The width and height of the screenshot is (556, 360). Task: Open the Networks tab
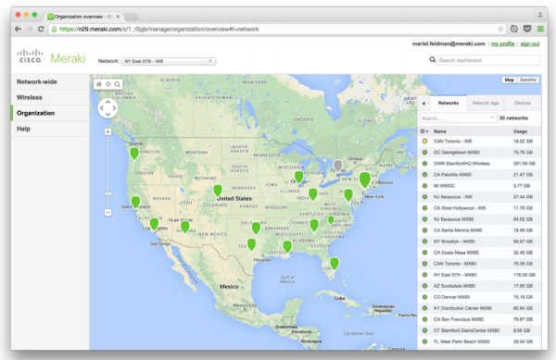tap(449, 103)
